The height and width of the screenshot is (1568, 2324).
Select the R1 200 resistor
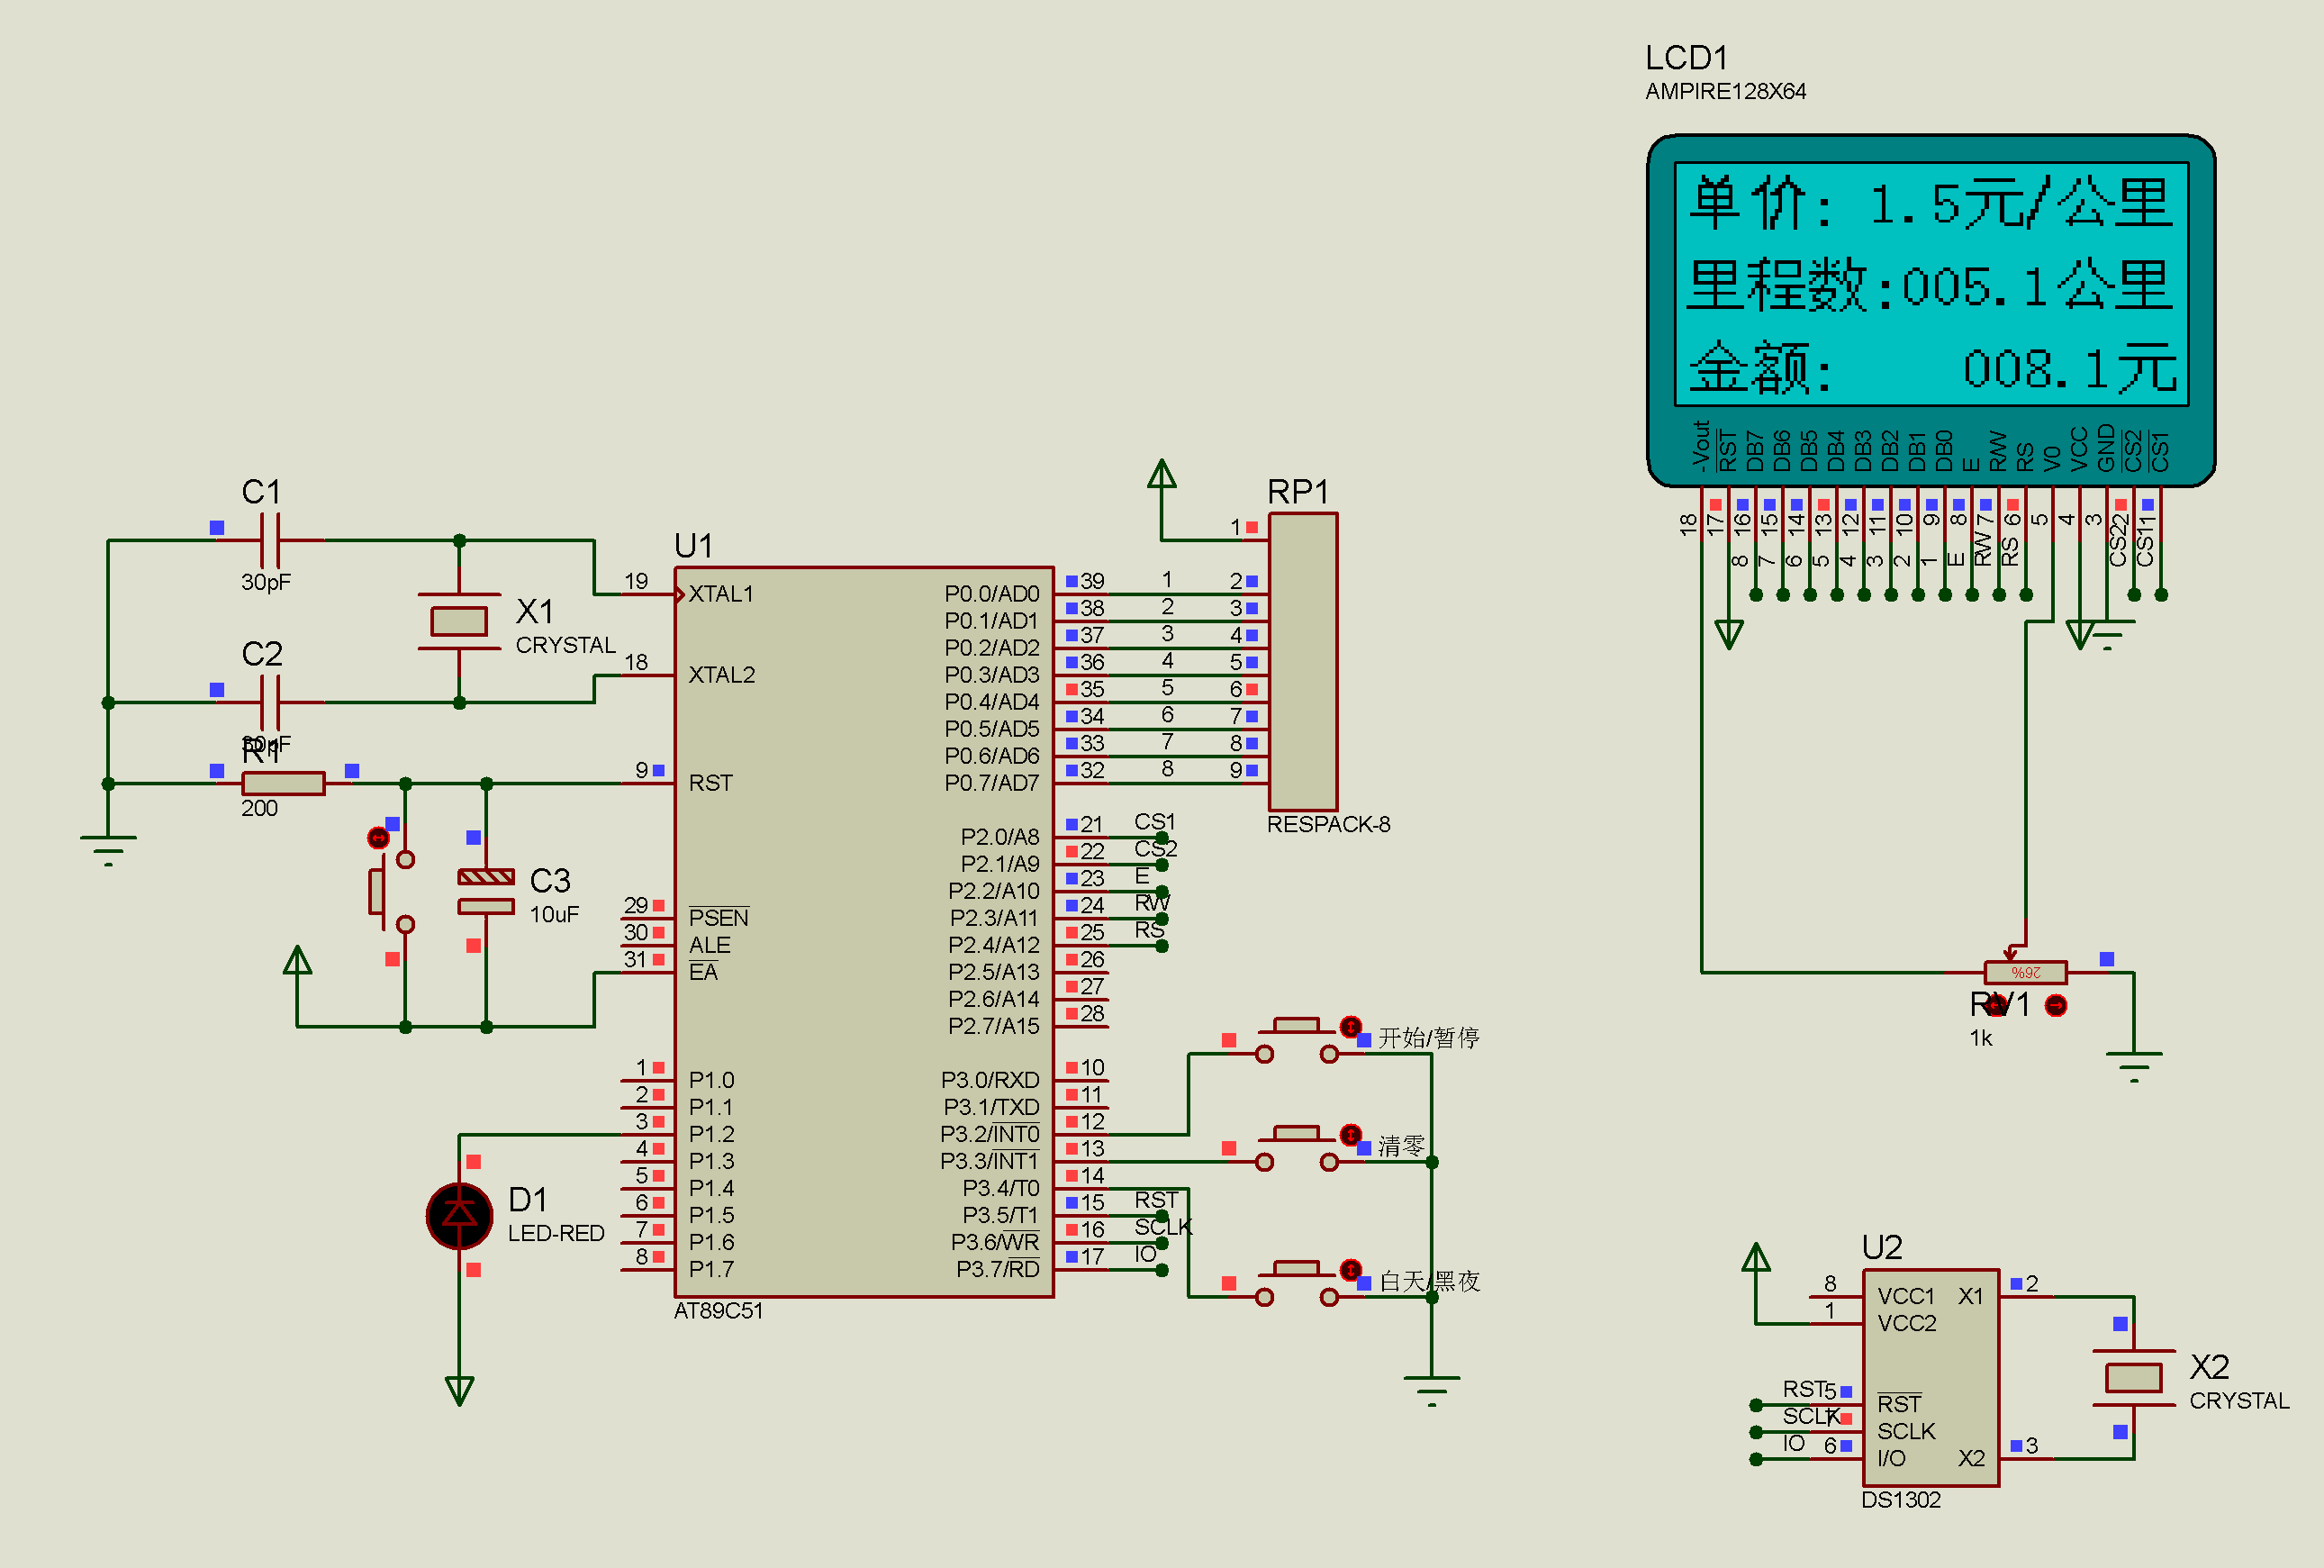(283, 783)
